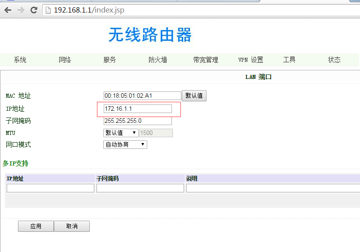Image resolution: width=360 pixels, height=252 pixels.
Task: Click the 说明 field in 多IP支持 table
Action: (x=273, y=188)
